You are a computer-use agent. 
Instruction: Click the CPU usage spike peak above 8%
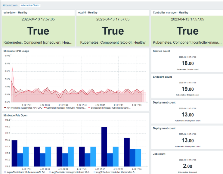coord(12,67)
